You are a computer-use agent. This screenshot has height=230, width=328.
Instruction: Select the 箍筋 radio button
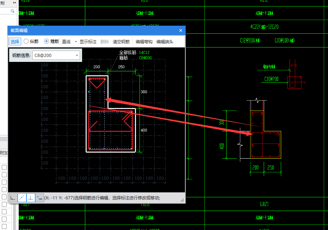point(51,41)
